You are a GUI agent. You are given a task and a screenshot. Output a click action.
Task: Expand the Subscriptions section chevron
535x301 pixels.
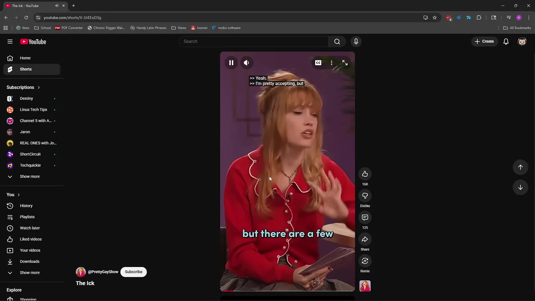point(38,87)
